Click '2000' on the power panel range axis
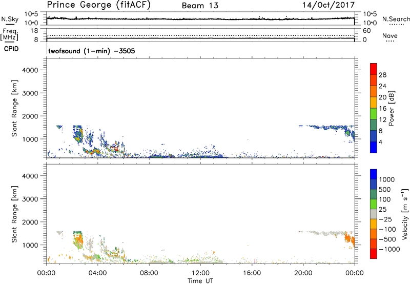The height and width of the screenshot is (284, 410). (30, 116)
